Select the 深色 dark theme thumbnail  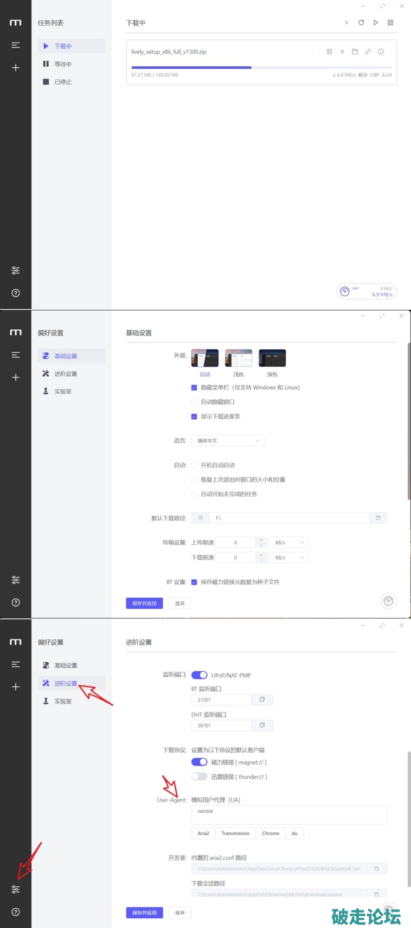pos(272,359)
